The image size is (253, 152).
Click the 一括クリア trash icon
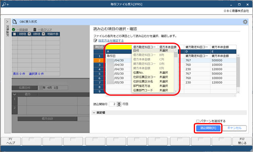(35, 29)
